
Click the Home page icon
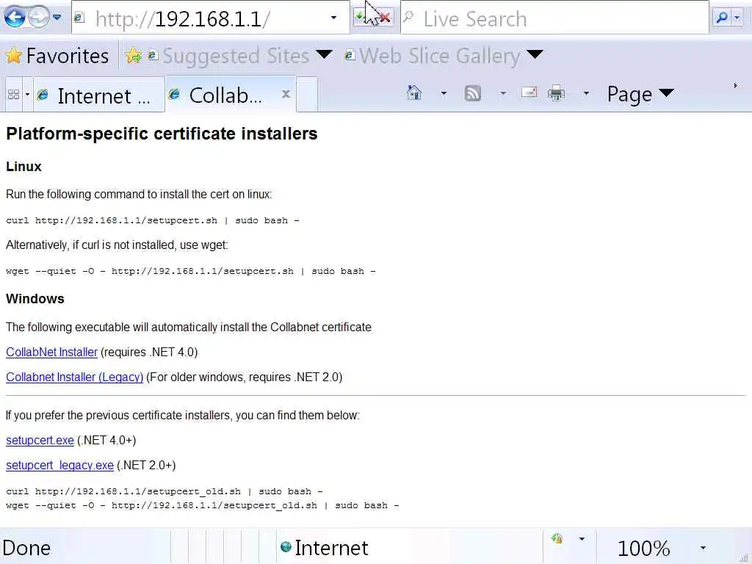[x=414, y=93]
